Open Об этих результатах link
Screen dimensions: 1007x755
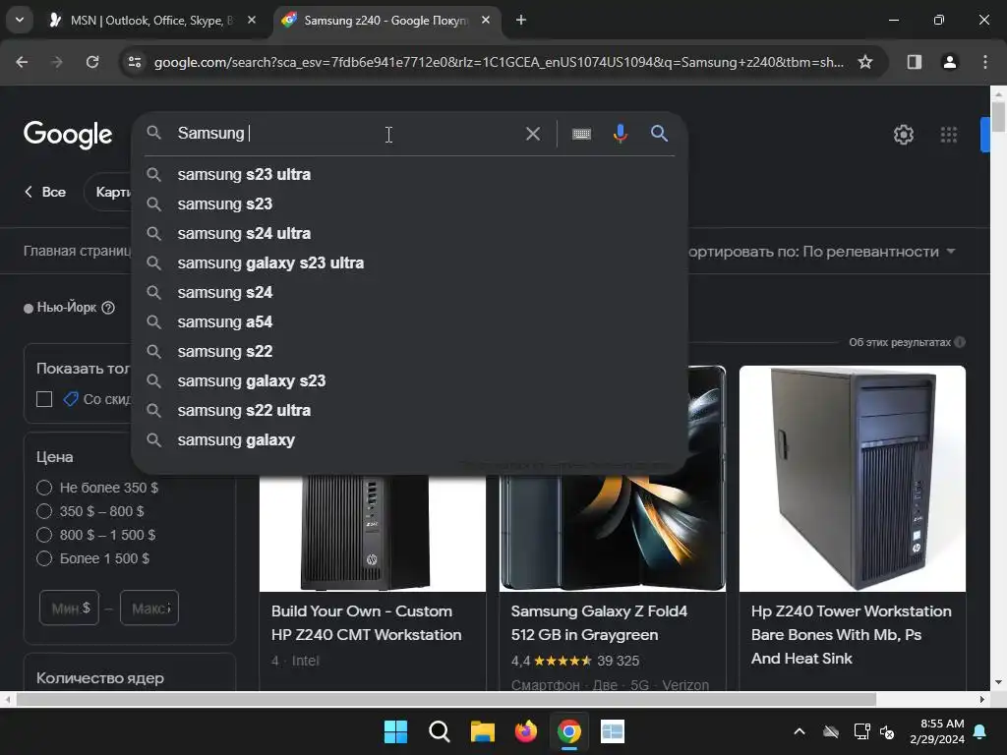[x=899, y=342]
